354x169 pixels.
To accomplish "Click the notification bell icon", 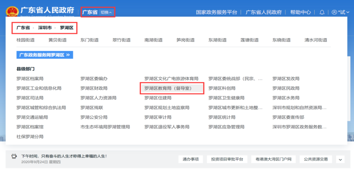I will tap(322, 12).
